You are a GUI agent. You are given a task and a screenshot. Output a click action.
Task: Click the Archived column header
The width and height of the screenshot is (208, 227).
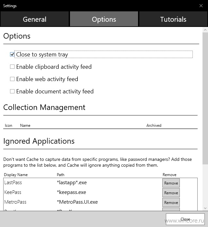[154, 125]
